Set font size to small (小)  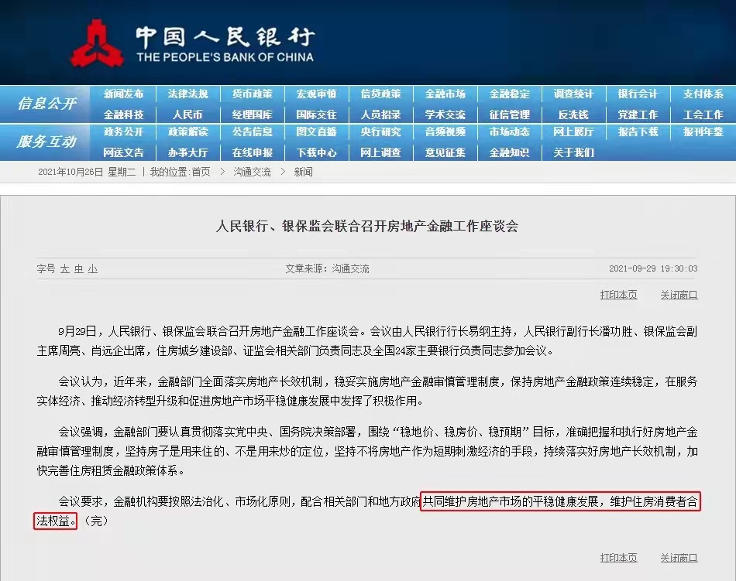pyautogui.click(x=92, y=269)
